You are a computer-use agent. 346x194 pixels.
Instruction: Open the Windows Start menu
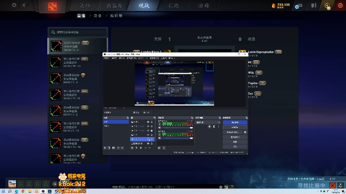[3, 191]
